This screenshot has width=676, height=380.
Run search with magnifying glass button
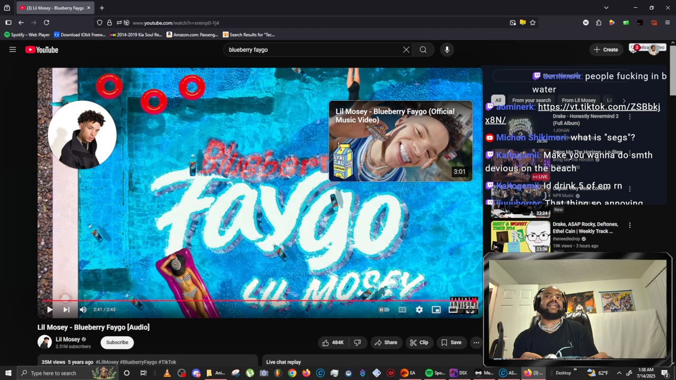[423, 50]
